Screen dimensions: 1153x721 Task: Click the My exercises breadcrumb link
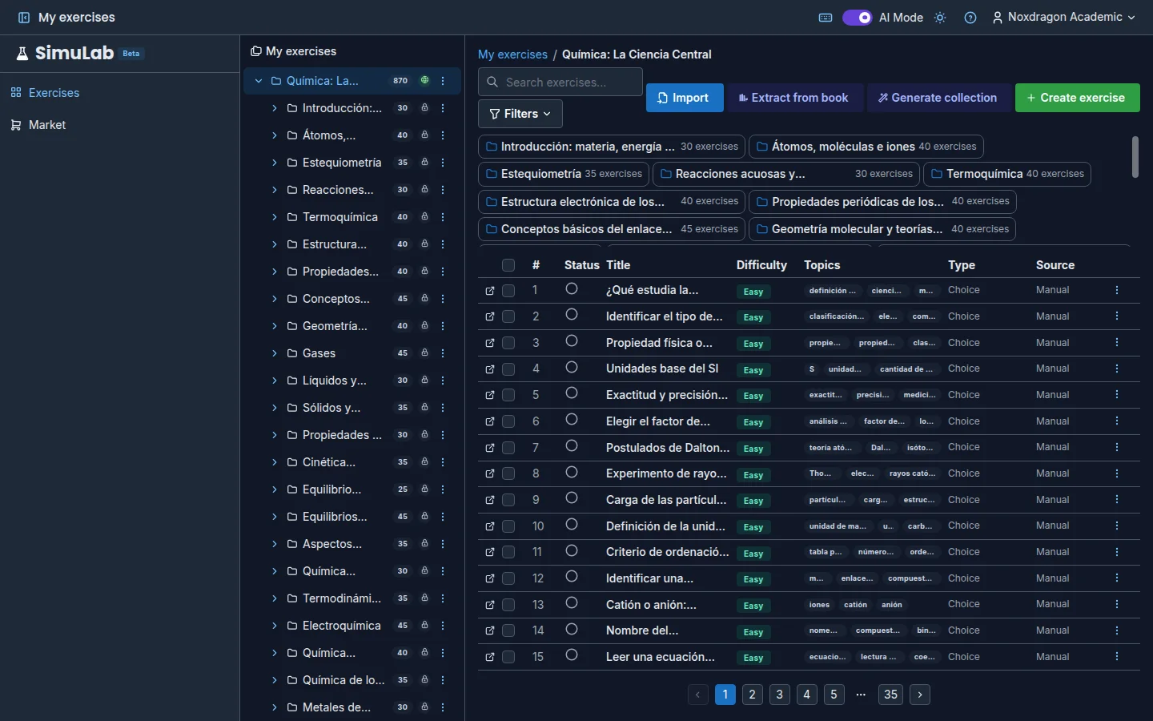point(512,54)
